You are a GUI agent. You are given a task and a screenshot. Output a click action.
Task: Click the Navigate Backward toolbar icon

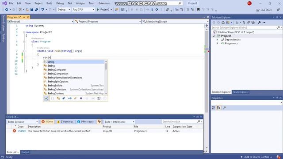point(7,10)
